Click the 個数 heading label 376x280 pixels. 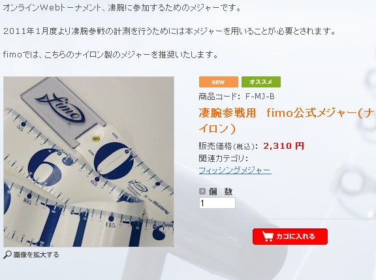tap(221, 191)
